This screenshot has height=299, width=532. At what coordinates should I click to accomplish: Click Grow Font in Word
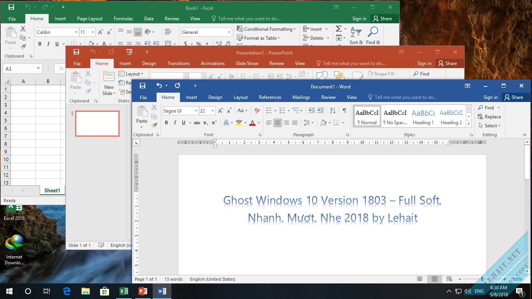tap(220, 111)
